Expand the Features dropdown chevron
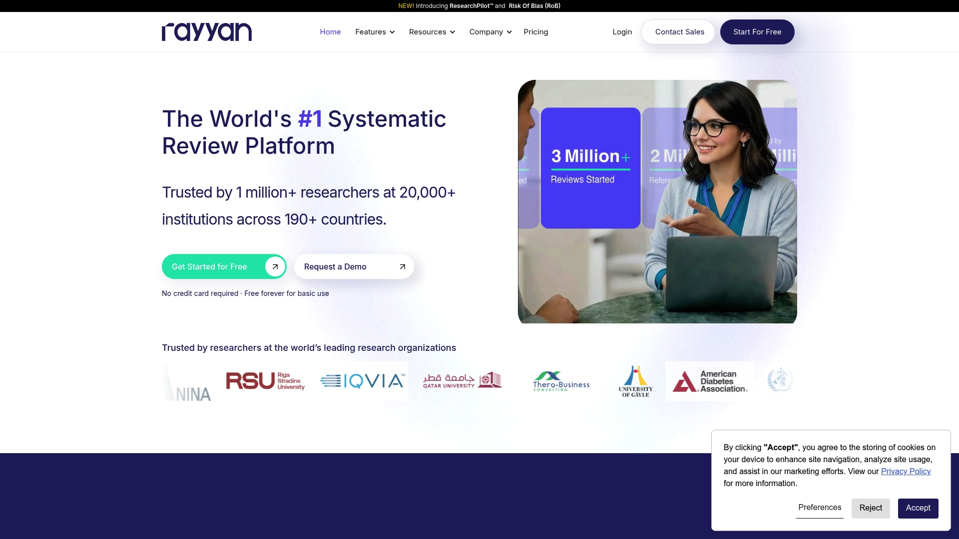 point(392,32)
